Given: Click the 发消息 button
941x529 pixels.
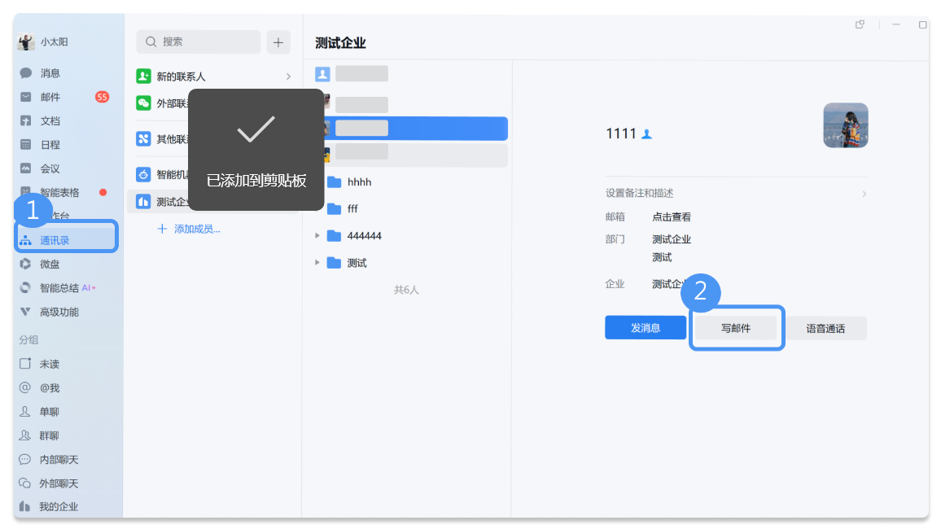Looking at the screenshot, I should click(646, 326).
